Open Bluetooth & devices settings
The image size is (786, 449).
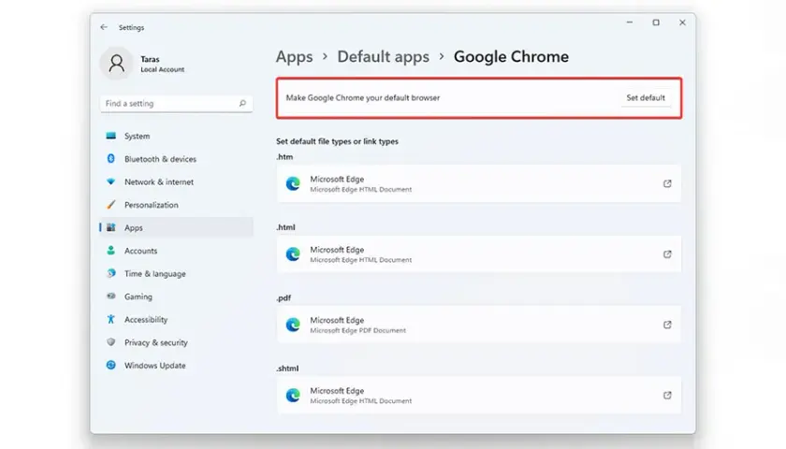176,159
